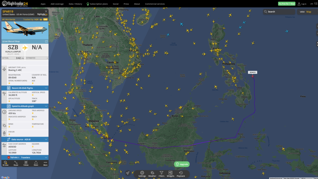Open Data / History menu
This screenshot has width=318, height=179.
coord(75,4)
